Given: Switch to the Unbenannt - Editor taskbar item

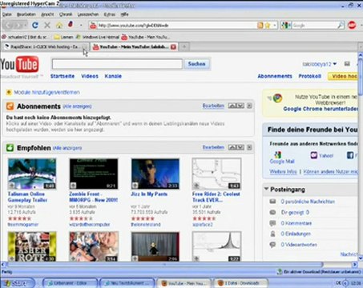Looking at the screenshot, I should pos(70,283).
